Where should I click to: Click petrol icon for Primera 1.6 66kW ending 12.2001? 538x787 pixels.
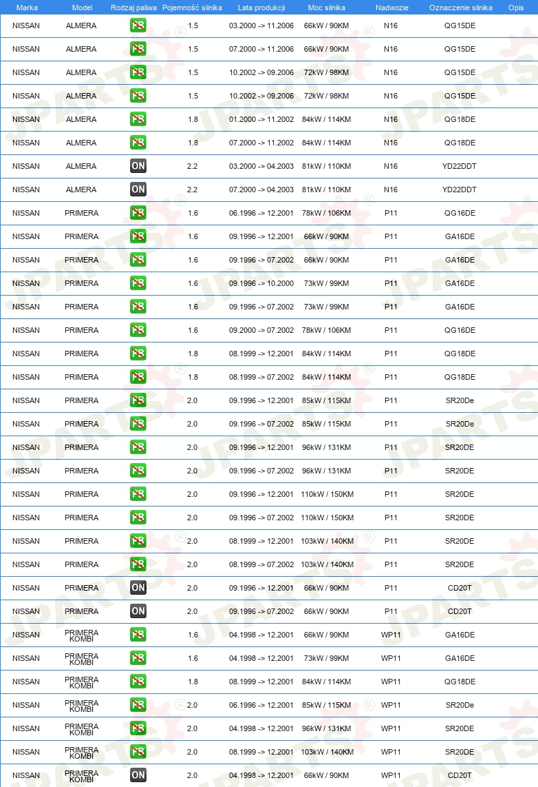tap(138, 236)
